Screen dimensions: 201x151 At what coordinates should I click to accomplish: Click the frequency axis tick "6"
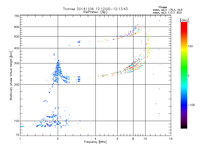117,139
